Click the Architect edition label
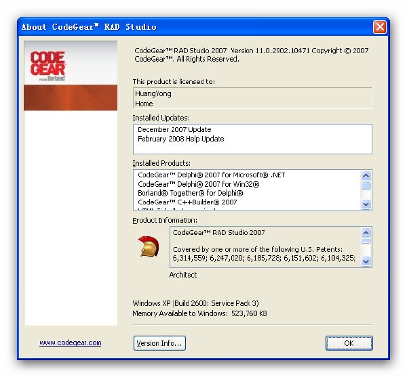The height and width of the screenshot is (377, 407). click(183, 275)
